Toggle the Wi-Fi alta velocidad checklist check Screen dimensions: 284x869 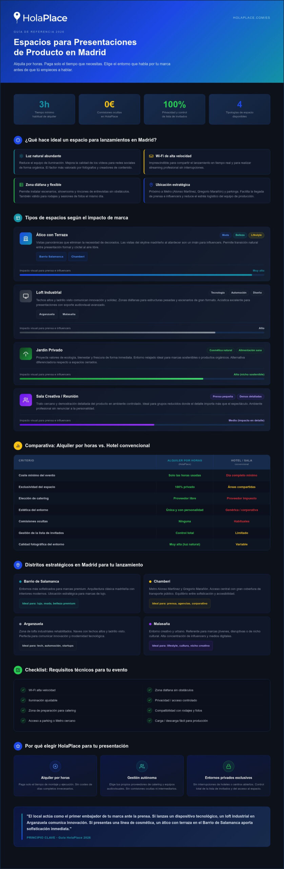pos(23,690)
